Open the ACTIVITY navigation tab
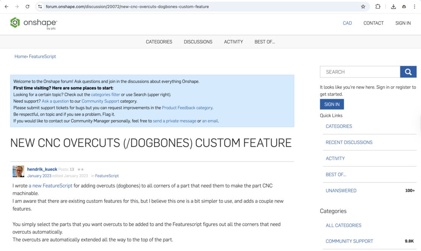This screenshot has height=251, width=421. (234, 42)
